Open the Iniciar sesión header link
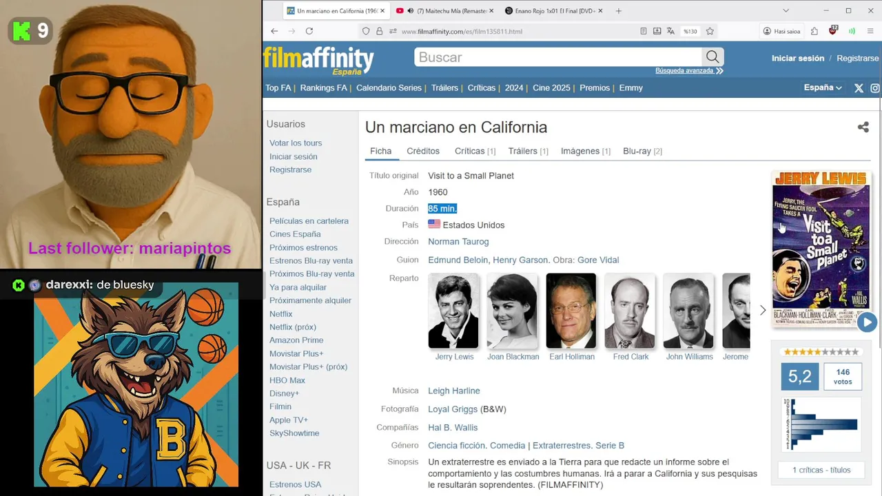 (x=798, y=59)
